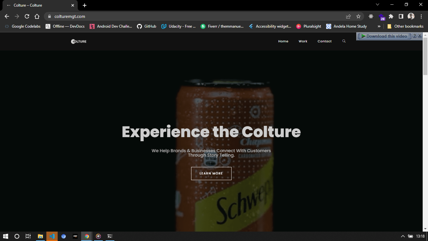Show hidden bookmarks with double chevron
The width and height of the screenshot is (428, 241).
tap(379, 26)
